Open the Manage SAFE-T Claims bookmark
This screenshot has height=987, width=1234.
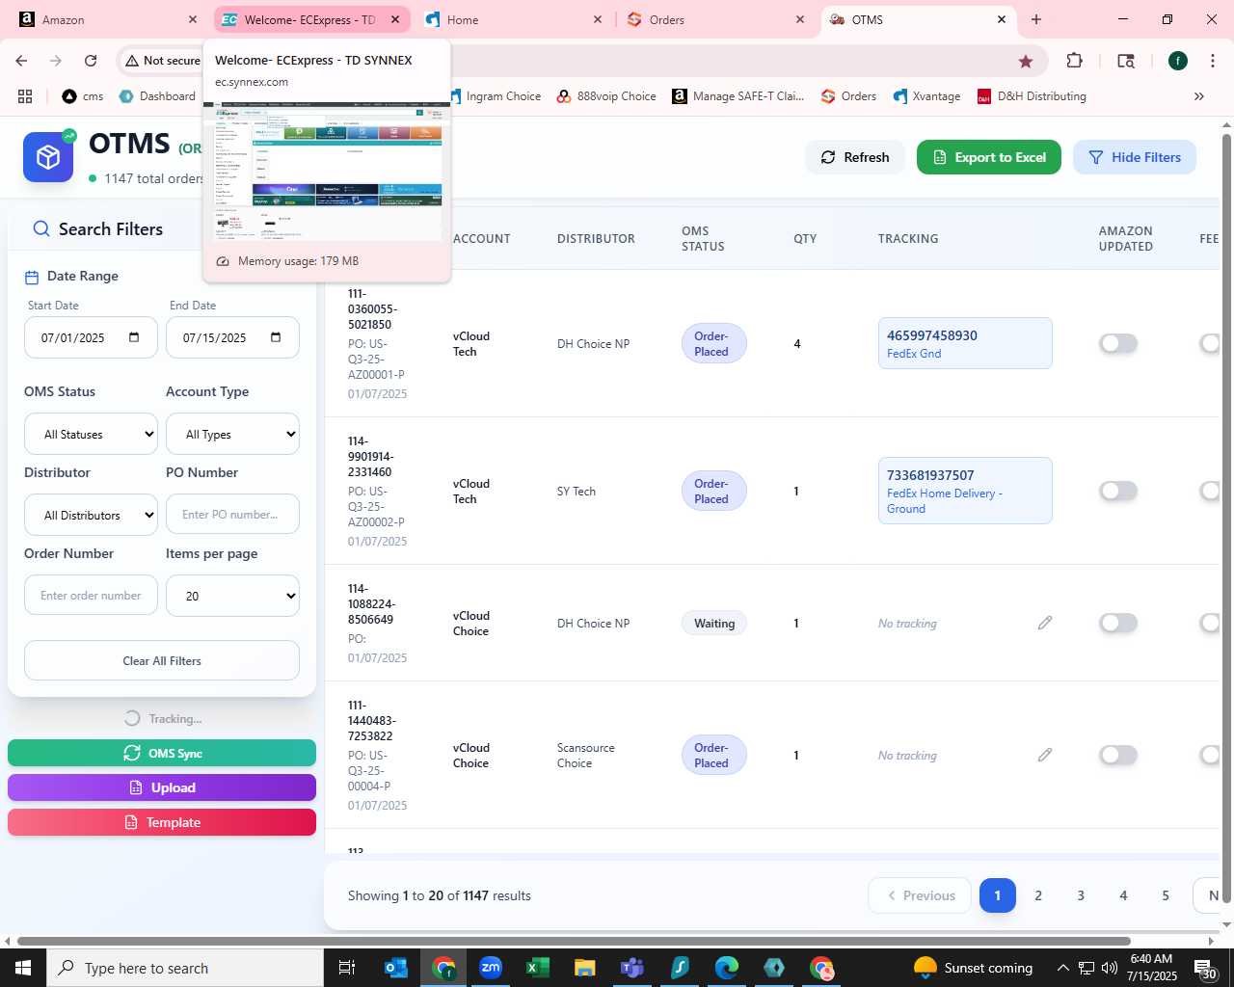pos(738,96)
